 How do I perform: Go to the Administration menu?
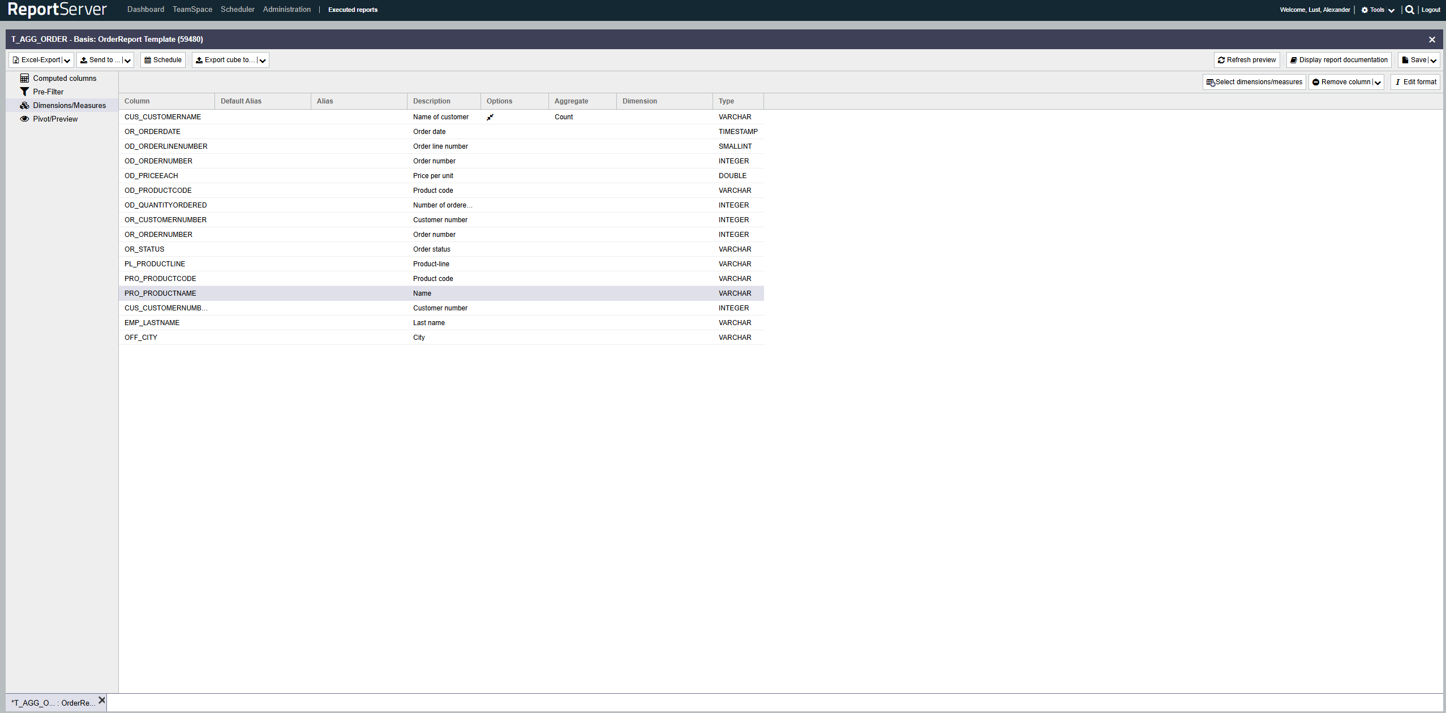pyautogui.click(x=286, y=10)
